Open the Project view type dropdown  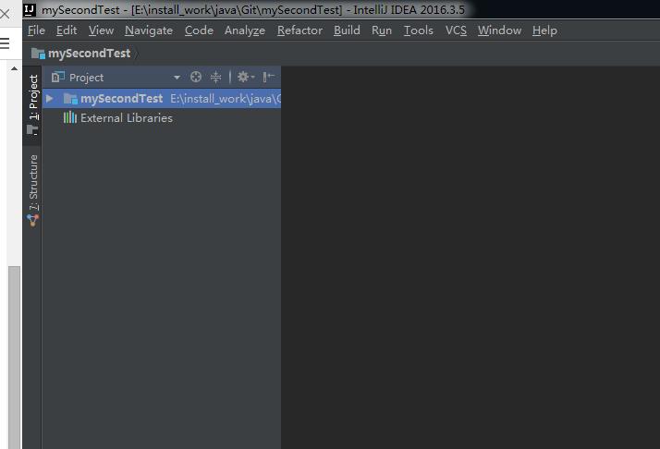177,78
